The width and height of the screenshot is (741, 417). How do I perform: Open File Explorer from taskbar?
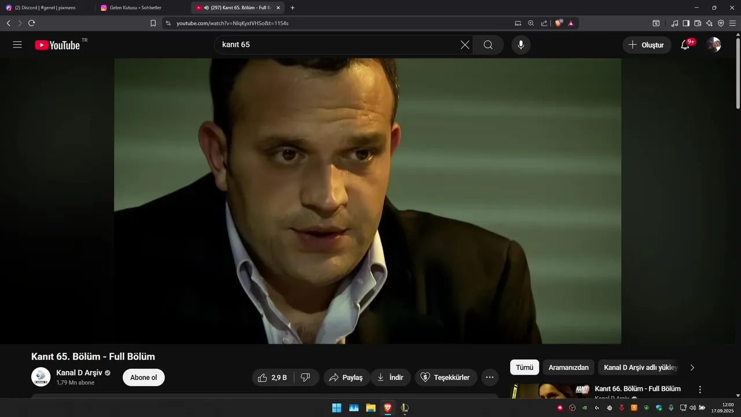coord(370,408)
